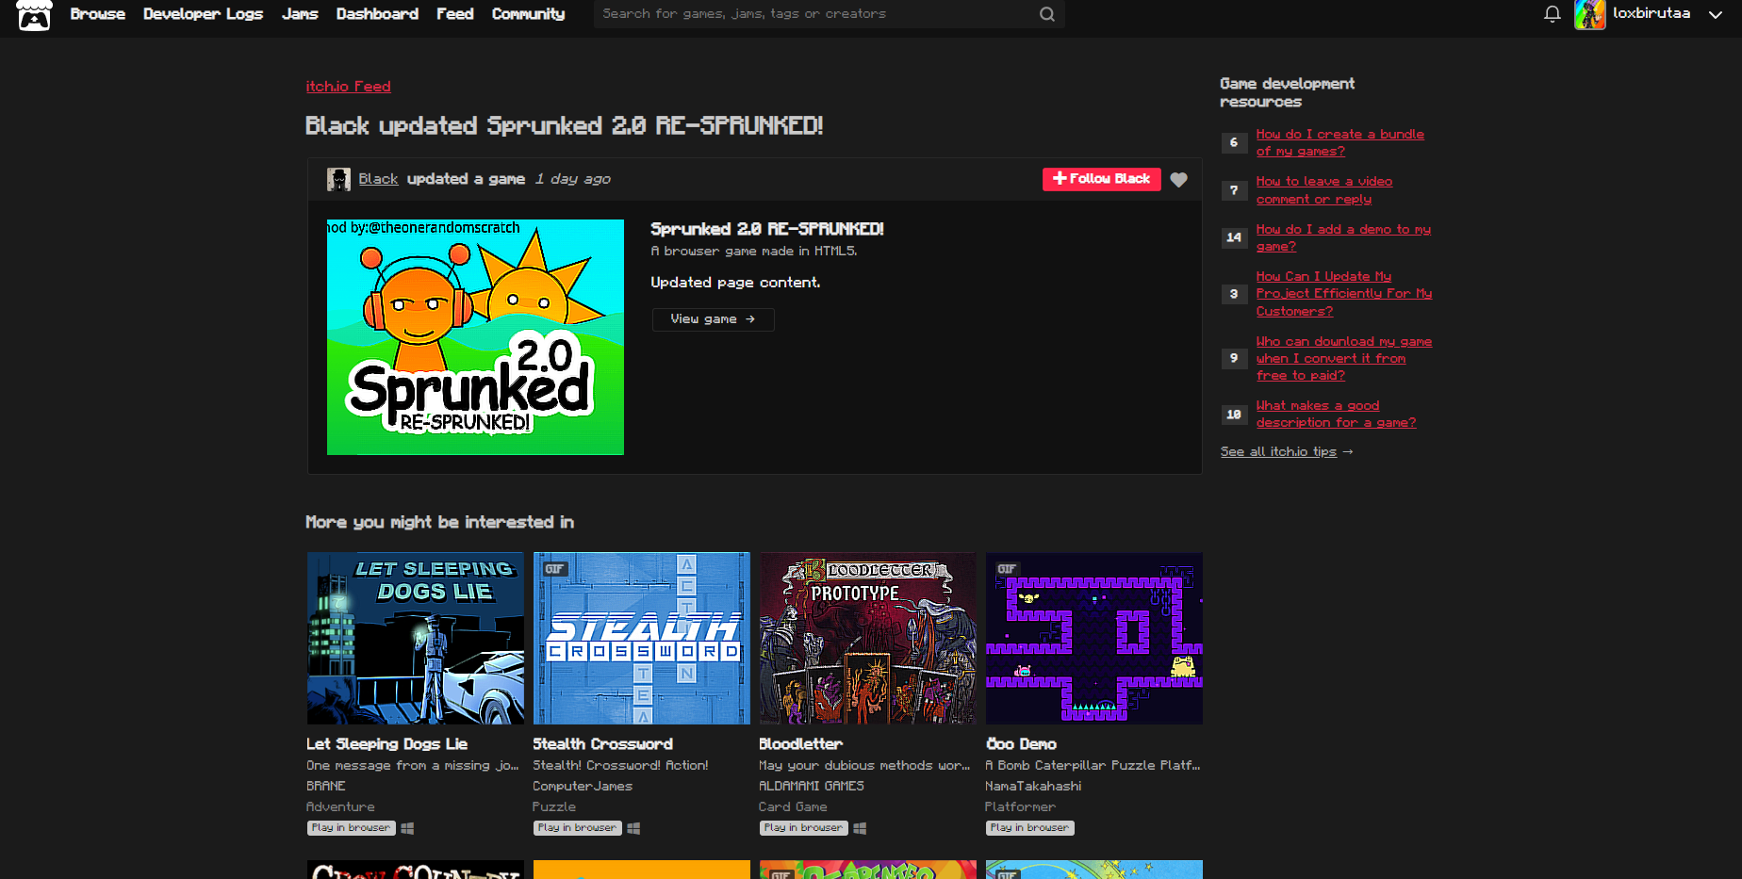Visit the BRANE creator page
Screen dimensions: 1742x879
click(x=326, y=786)
